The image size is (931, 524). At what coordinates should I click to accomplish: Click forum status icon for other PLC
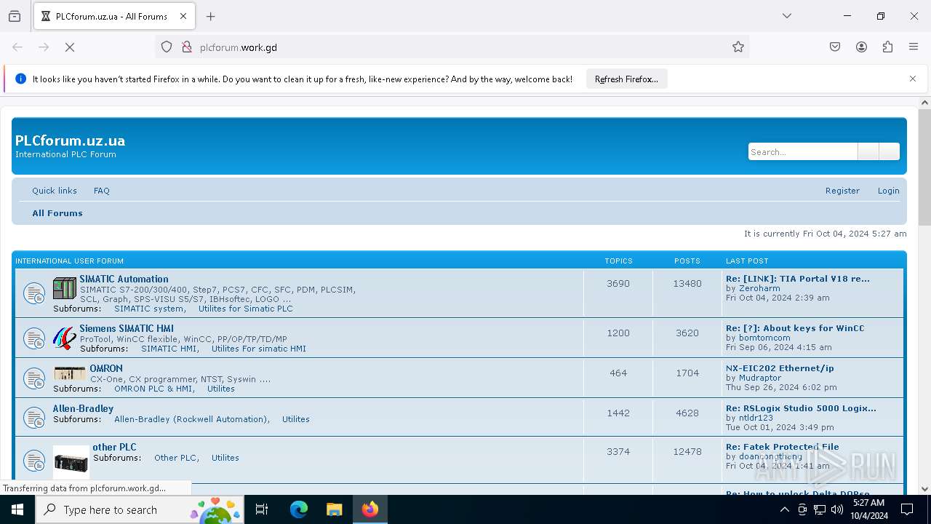click(x=34, y=461)
